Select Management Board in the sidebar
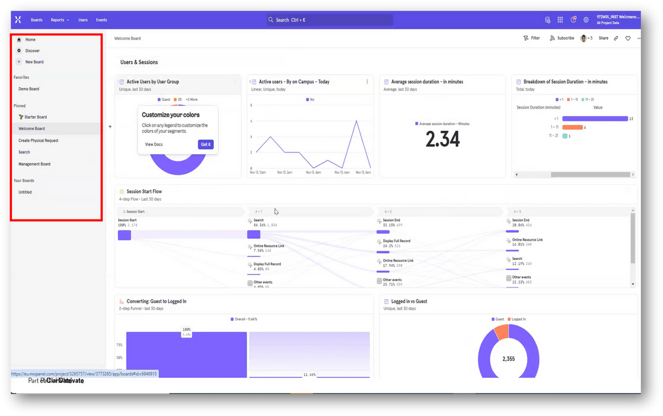This screenshot has height=416, width=663. coord(34,164)
